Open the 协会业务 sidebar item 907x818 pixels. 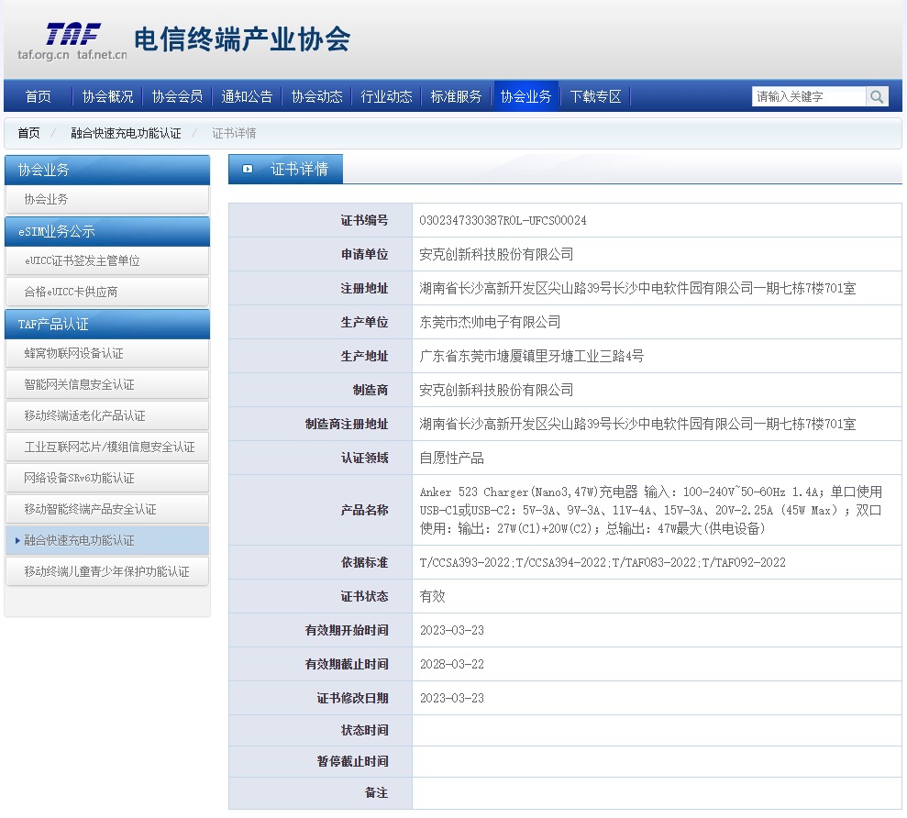(x=107, y=200)
